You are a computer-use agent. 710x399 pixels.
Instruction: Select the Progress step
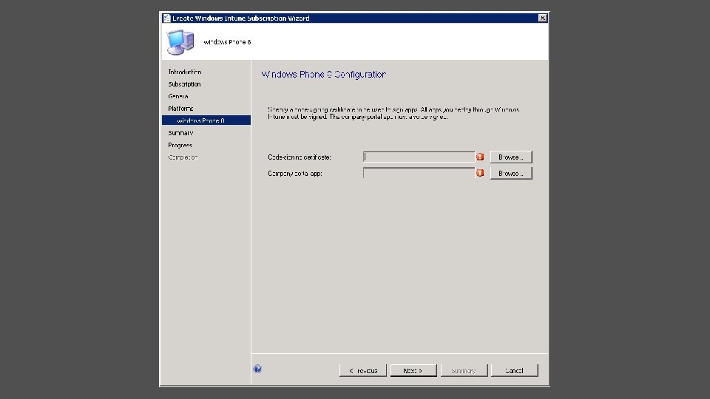(x=180, y=146)
